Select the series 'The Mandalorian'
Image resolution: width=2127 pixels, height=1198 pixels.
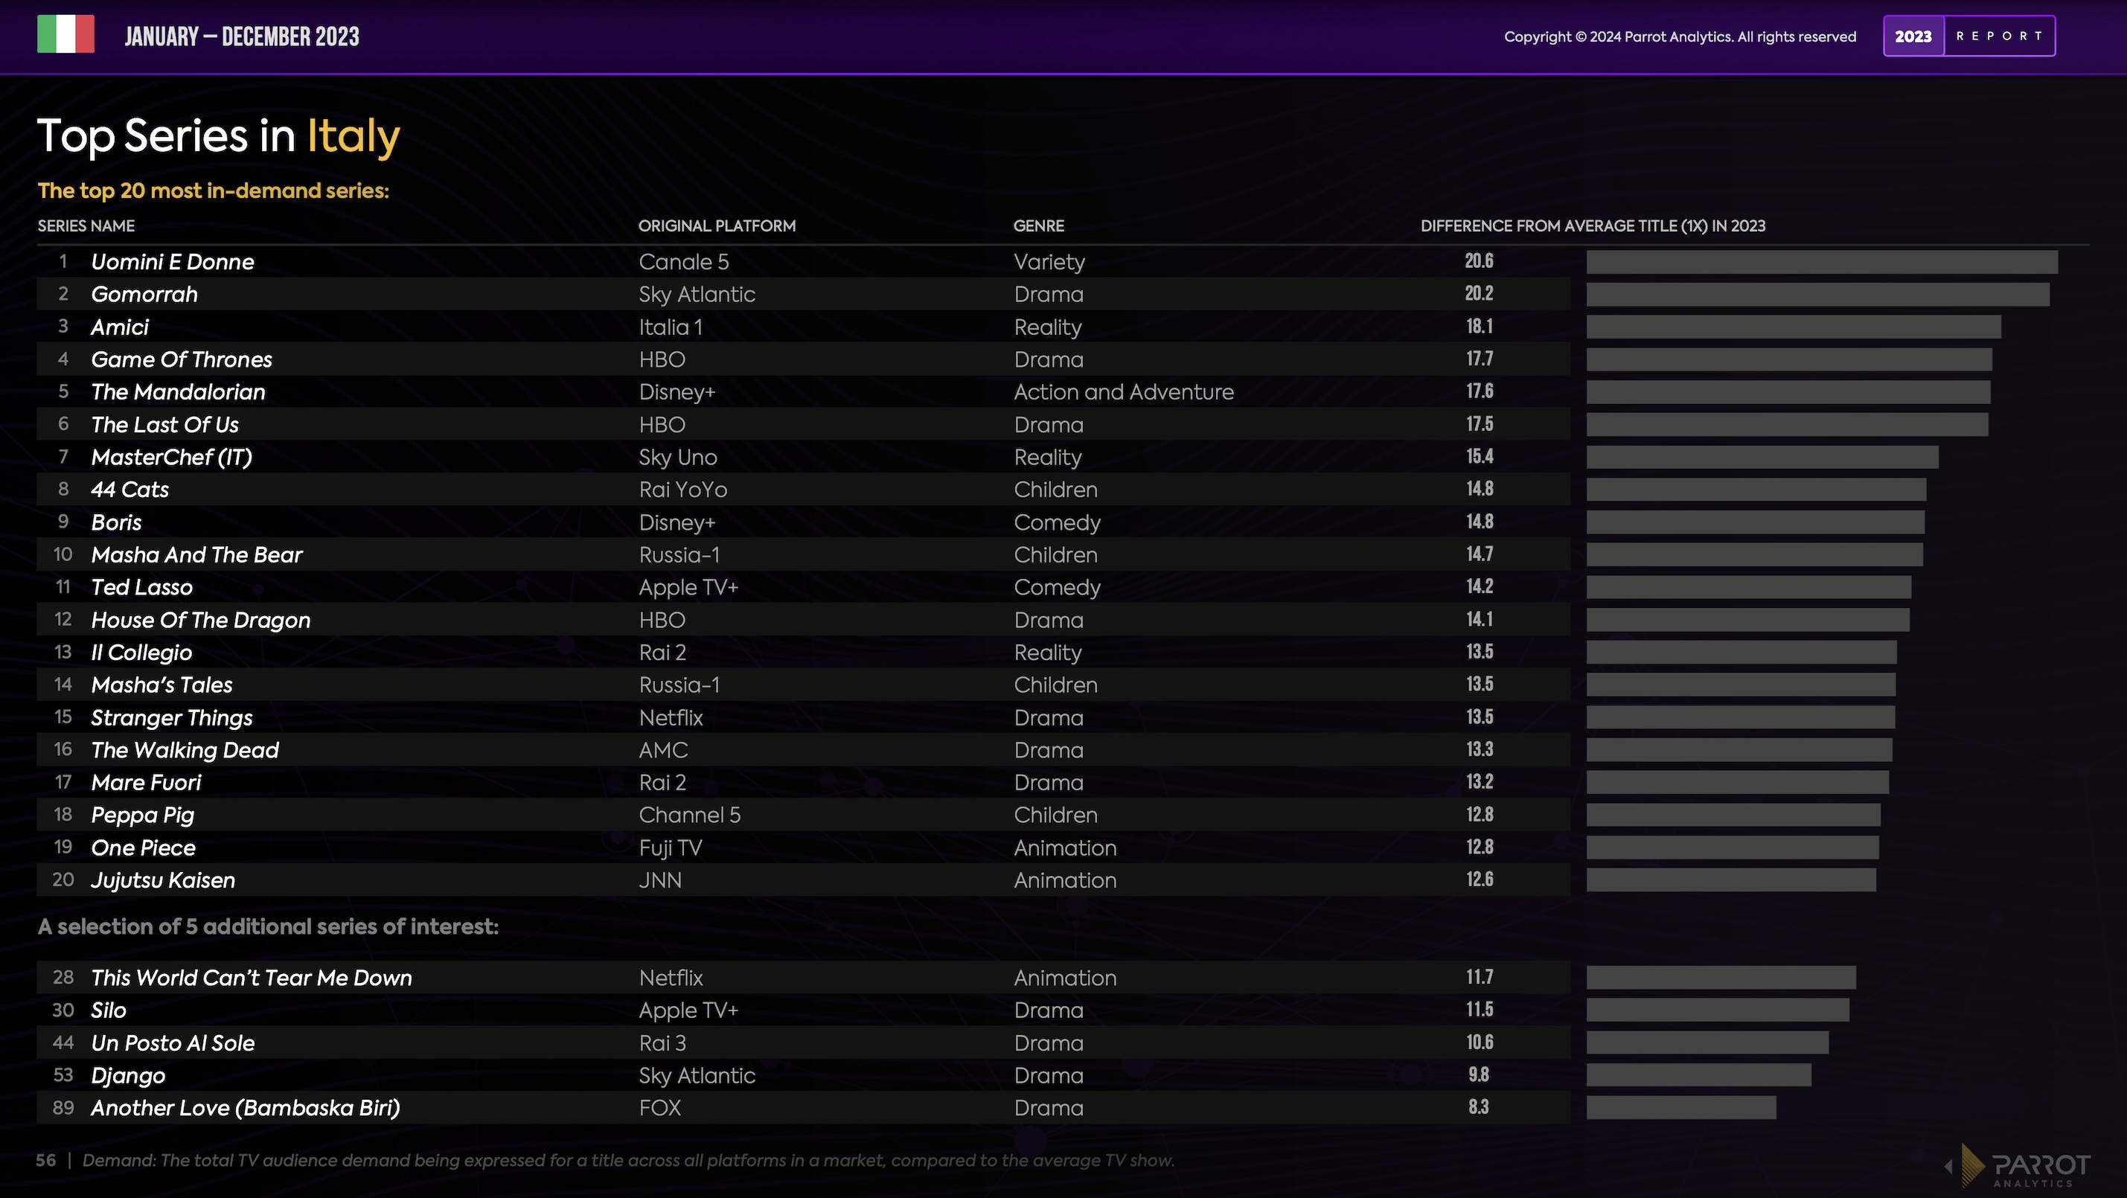[x=179, y=391]
